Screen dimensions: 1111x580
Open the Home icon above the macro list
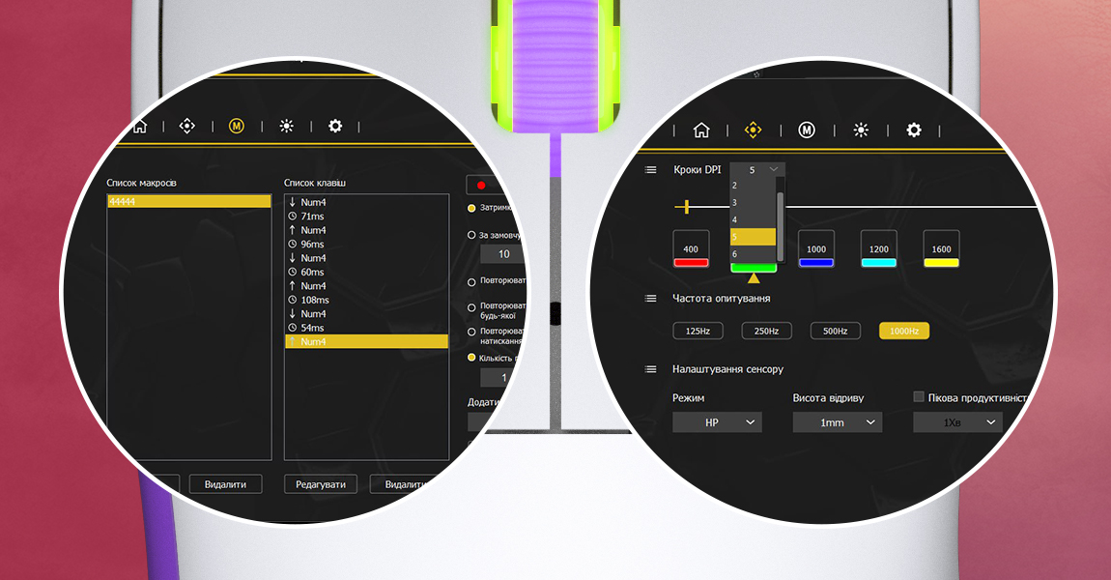coord(140,127)
